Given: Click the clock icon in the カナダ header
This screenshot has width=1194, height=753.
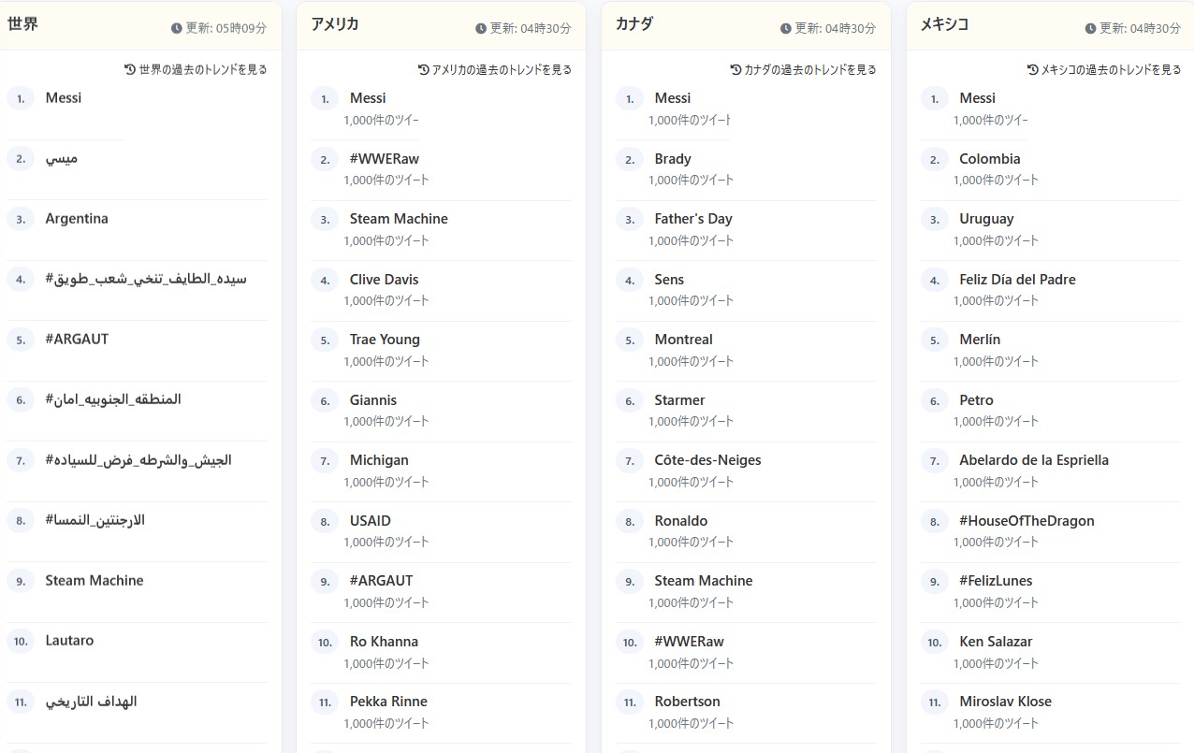Looking at the screenshot, I should click(786, 29).
